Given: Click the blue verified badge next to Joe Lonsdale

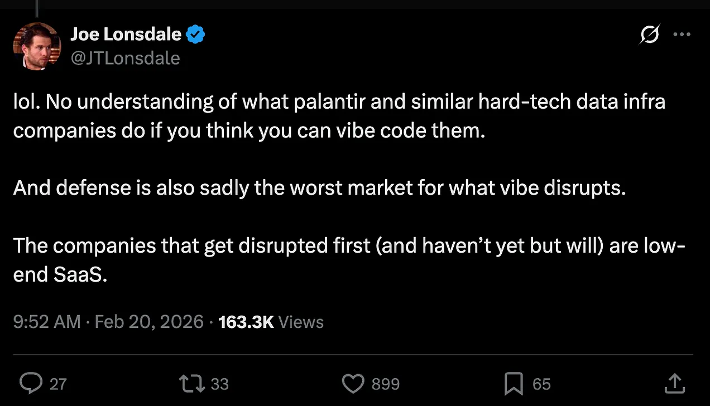Looking at the screenshot, I should pos(194,34).
